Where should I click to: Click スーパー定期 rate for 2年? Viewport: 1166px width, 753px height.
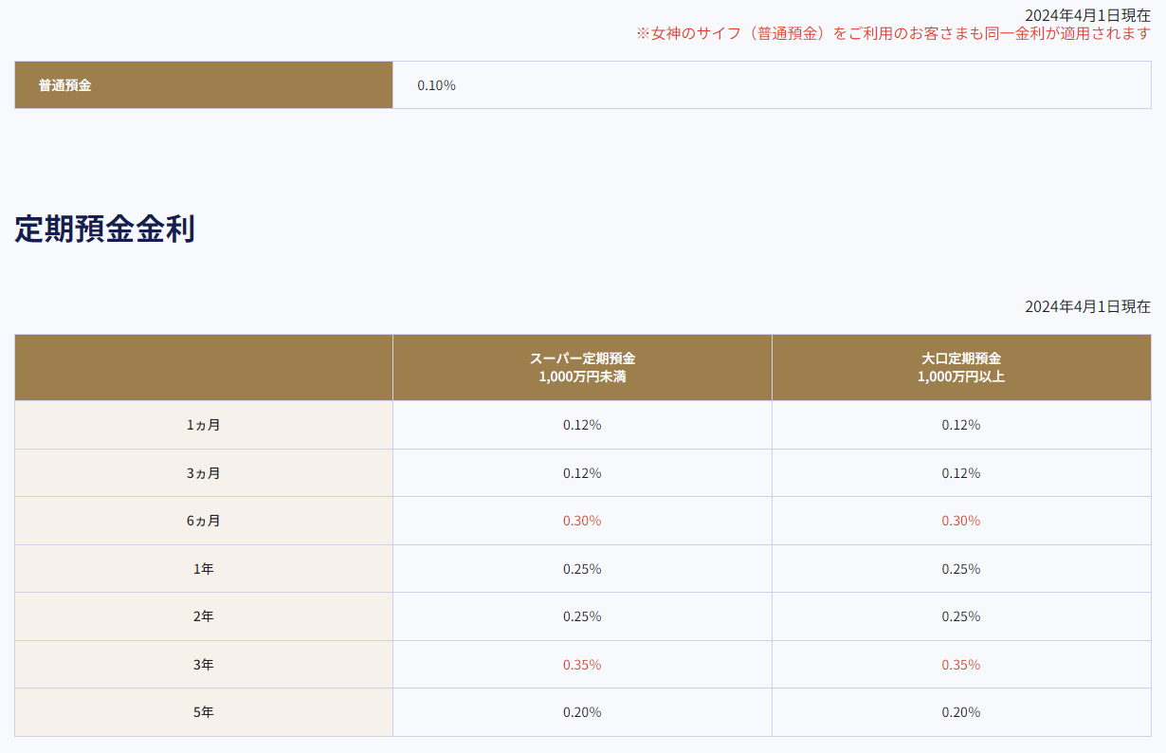point(582,616)
